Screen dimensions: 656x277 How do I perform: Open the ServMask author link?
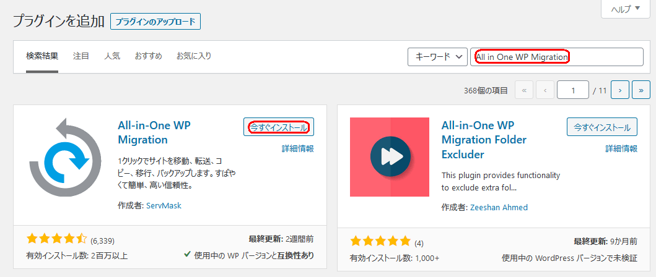[x=164, y=206]
